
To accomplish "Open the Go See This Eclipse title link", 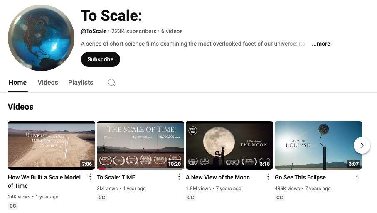I will [300, 177].
